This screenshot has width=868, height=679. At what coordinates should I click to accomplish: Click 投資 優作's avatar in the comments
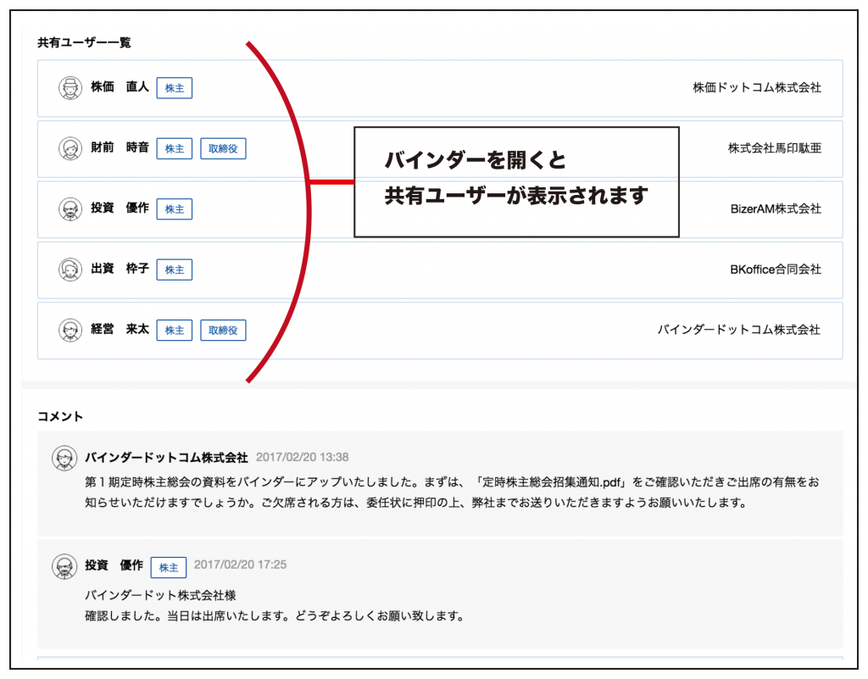[64, 566]
